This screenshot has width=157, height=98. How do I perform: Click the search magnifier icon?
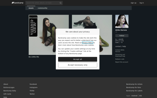(60, 3)
